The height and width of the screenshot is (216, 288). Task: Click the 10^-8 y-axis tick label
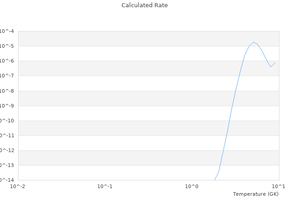tap(6, 91)
